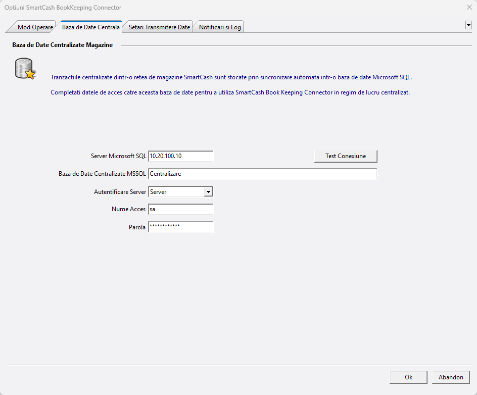Click the 'Parola' label

click(x=137, y=227)
